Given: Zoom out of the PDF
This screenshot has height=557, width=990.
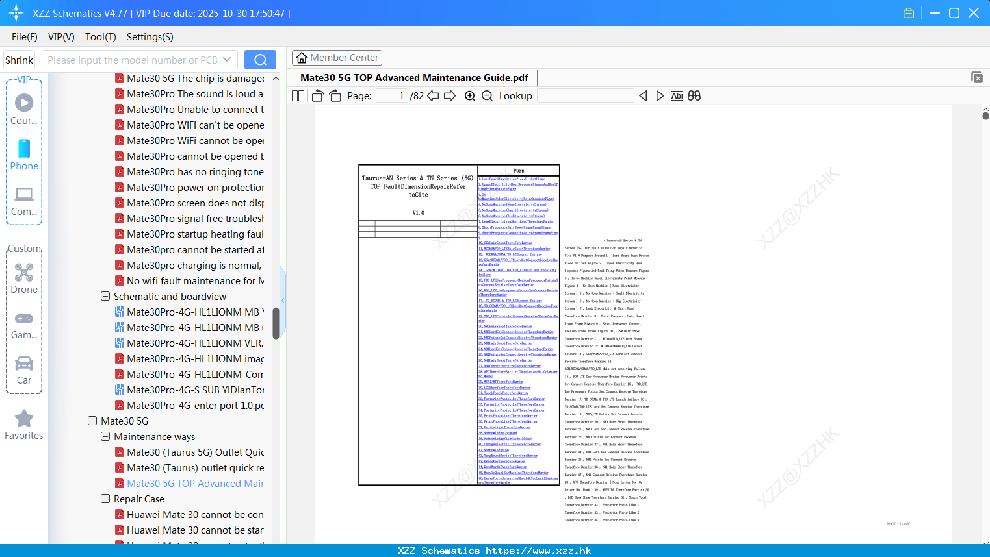Looking at the screenshot, I should [x=487, y=95].
